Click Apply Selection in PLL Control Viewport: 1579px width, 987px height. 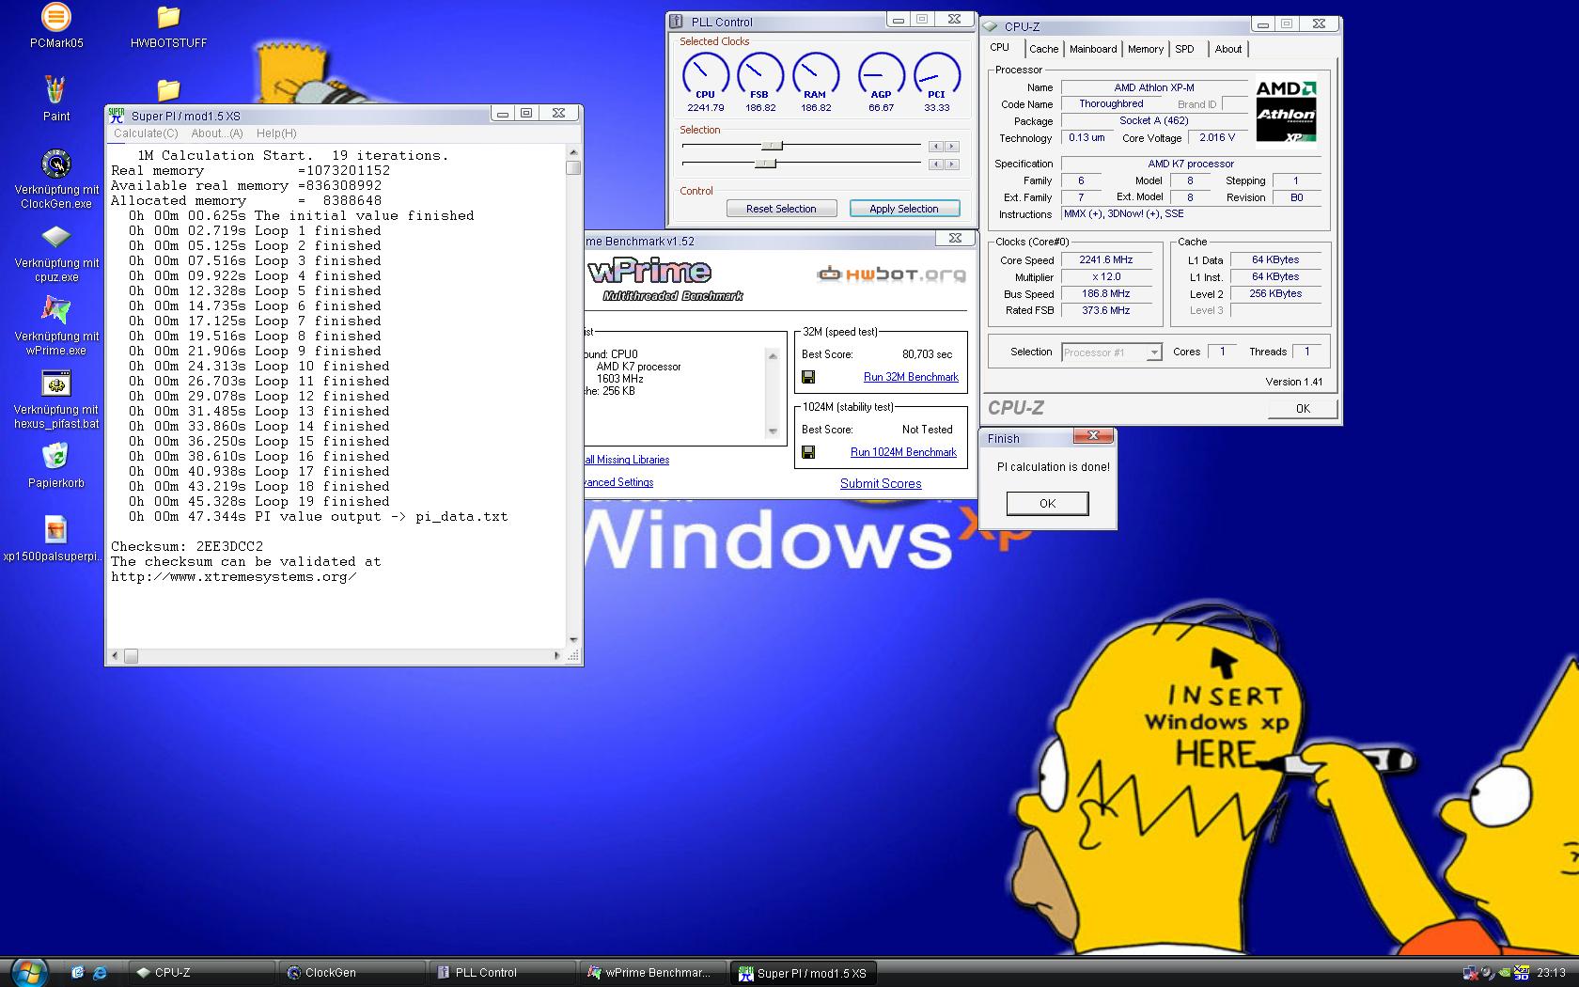(904, 209)
